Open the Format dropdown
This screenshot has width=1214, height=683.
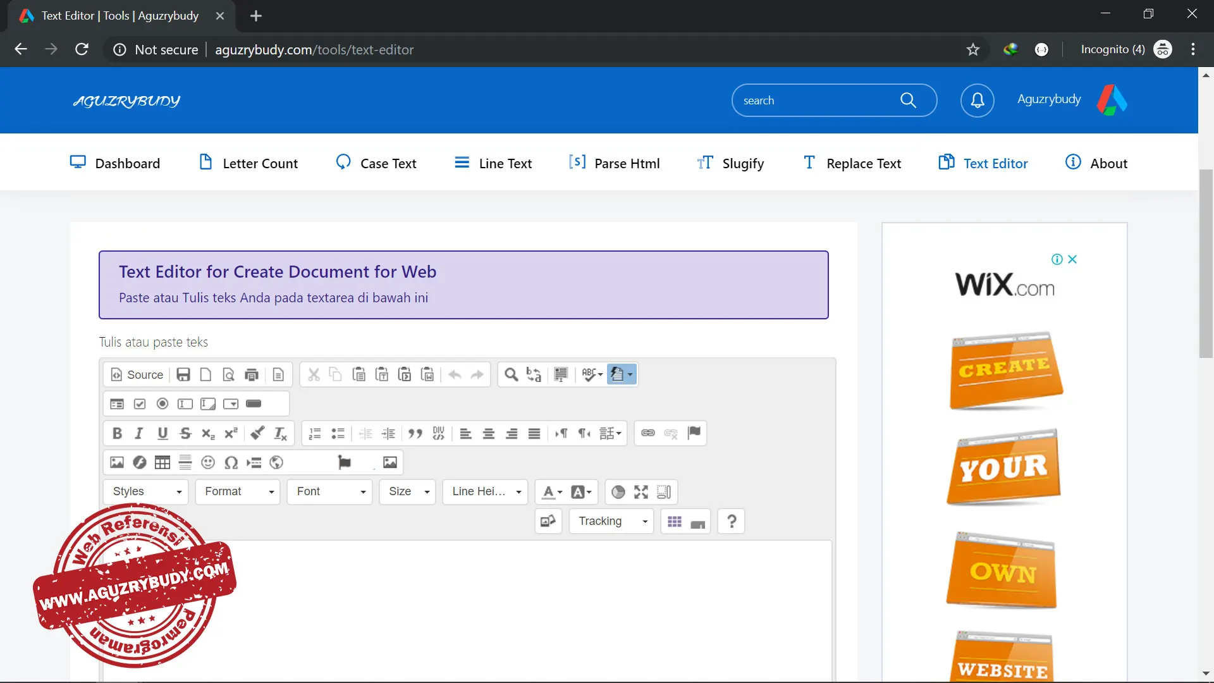tap(238, 491)
